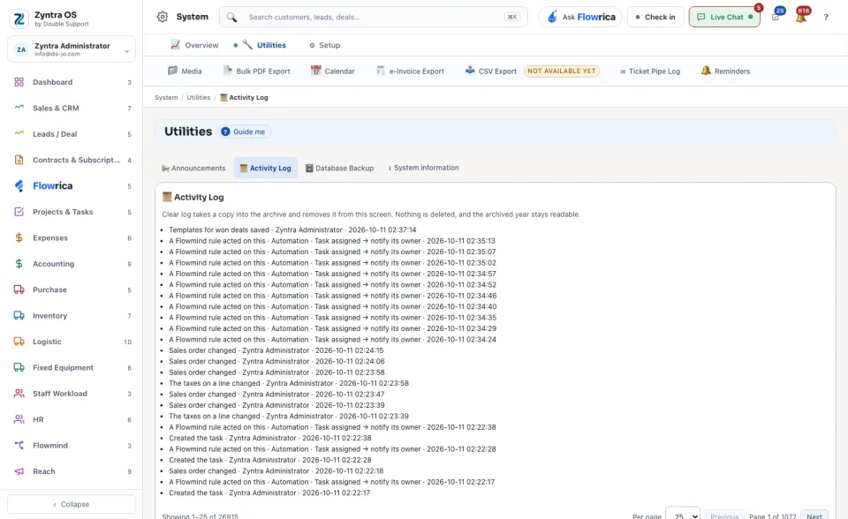The height and width of the screenshot is (519, 848).
Task: Focus the search customers, leads, deals field
Action: click(x=373, y=17)
